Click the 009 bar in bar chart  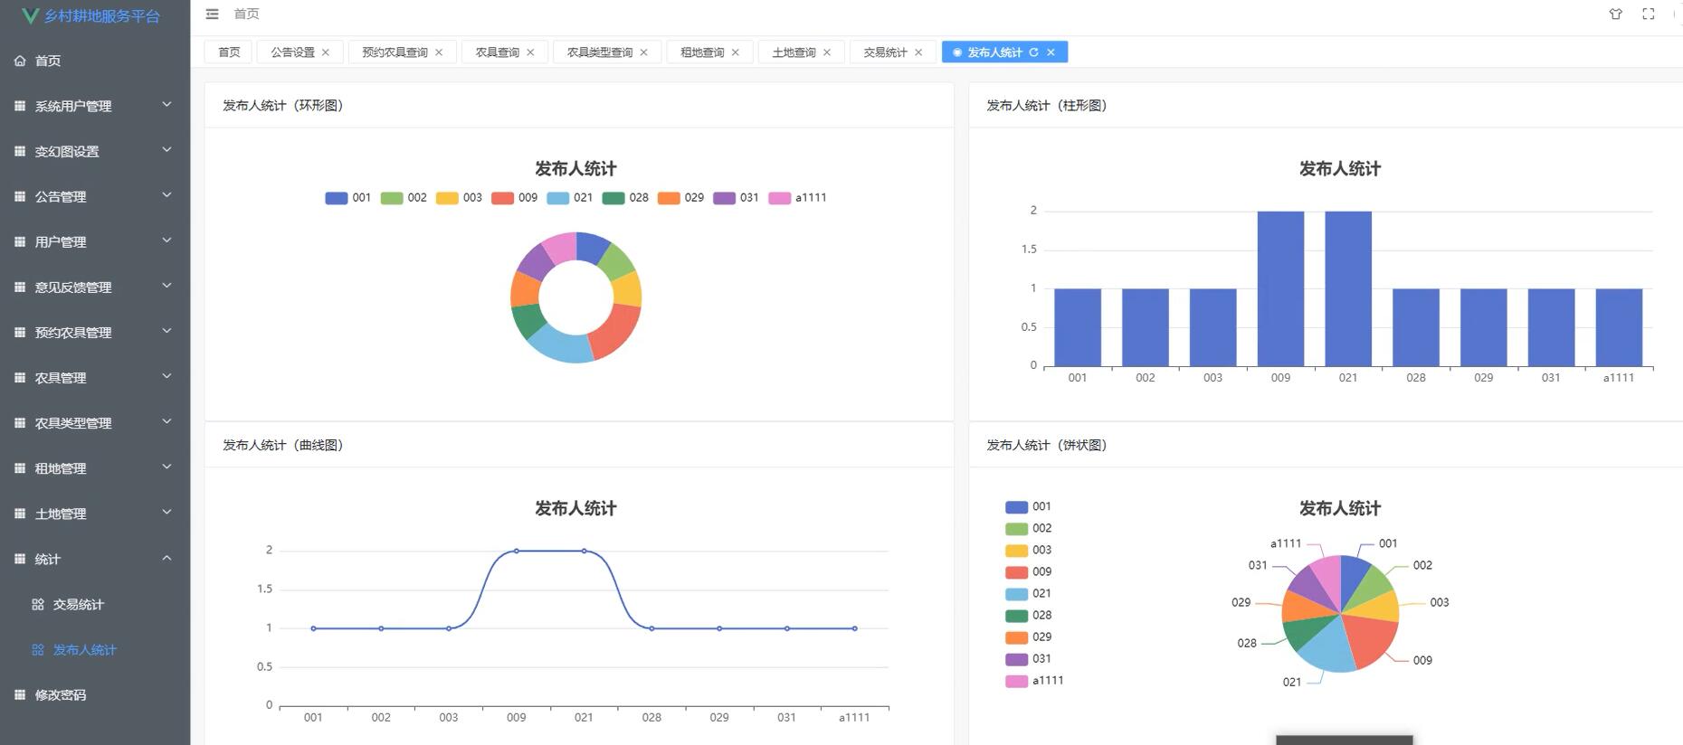pyautogui.click(x=1280, y=288)
